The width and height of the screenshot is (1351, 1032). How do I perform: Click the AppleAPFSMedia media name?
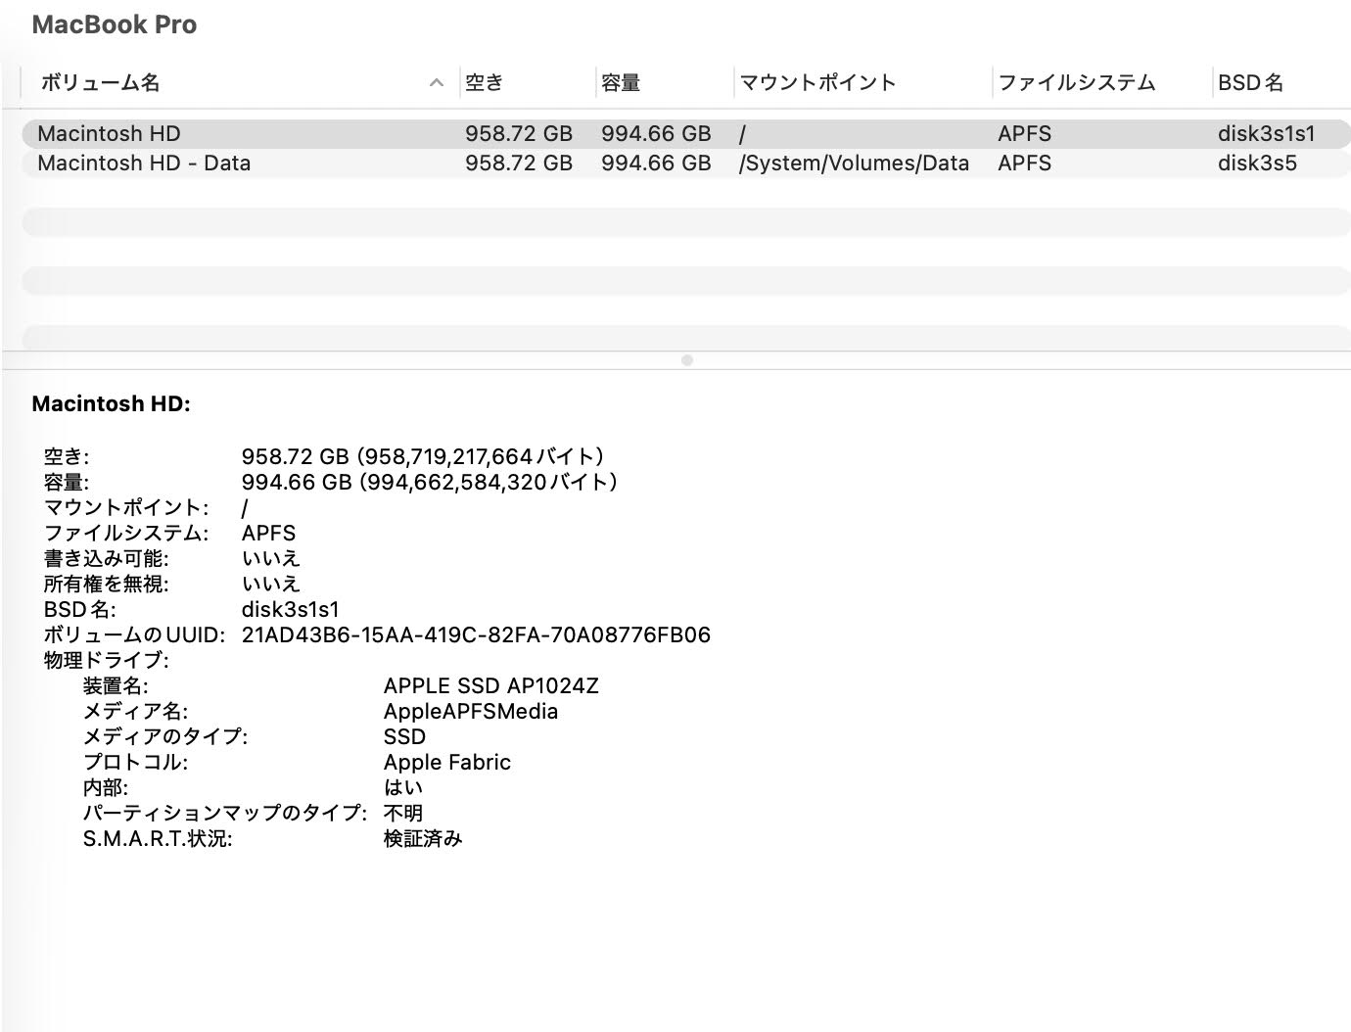pos(471,711)
